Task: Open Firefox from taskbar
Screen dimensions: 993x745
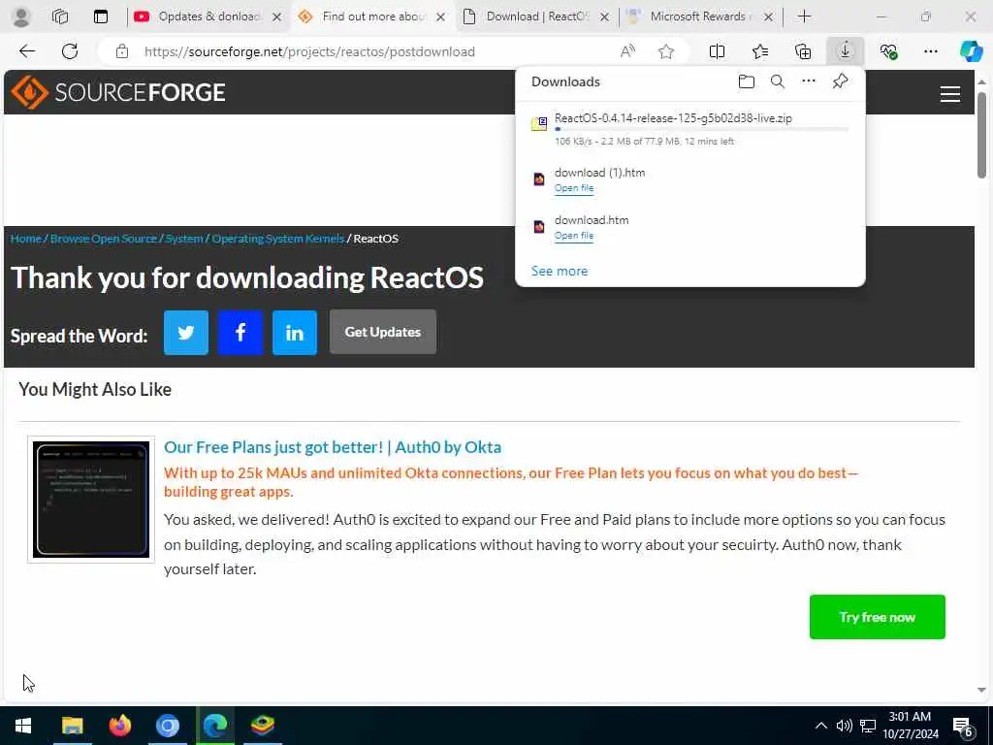Action: (119, 726)
